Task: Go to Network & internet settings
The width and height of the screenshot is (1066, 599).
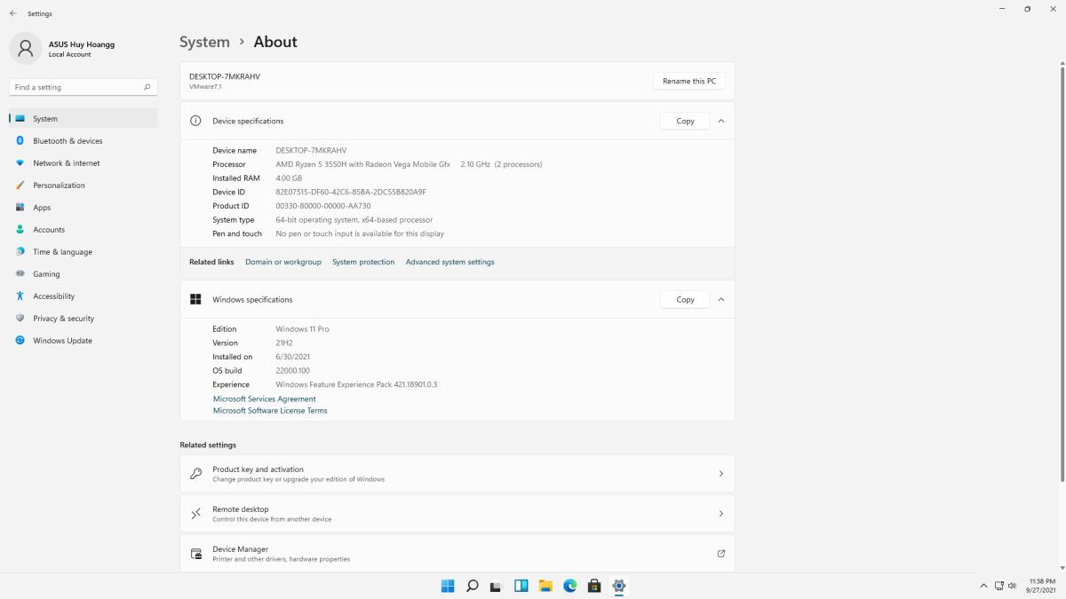Action: coord(84,163)
